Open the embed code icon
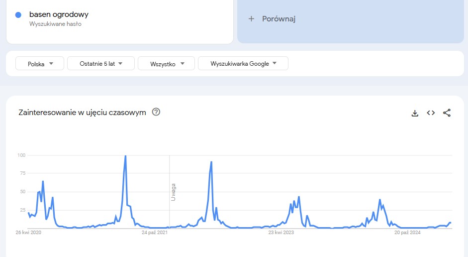Image resolution: width=468 pixels, height=257 pixels. click(x=431, y=113)
